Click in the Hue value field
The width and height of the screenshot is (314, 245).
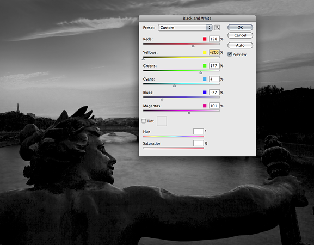(x=199, y=132)
